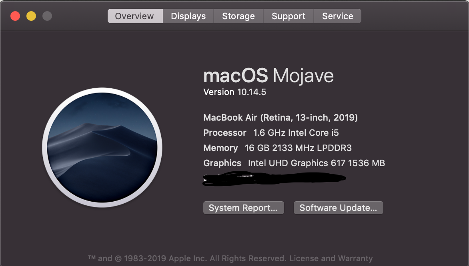This screenshot has height=266, width=469.
Task: Switch to the Support tab
Action: pos(289,16)
